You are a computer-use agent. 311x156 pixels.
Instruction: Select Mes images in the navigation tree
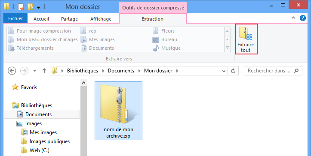tap(39, 132)
